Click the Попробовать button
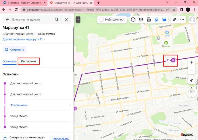The image size is (198, 140). pyautogui.click(x=60, y=138)
